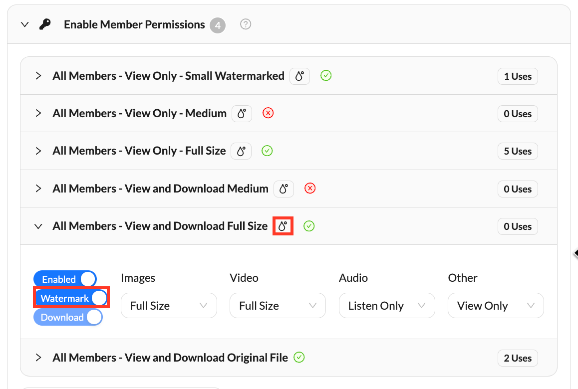Toggle the Watermark switch
The height and width of the screenshot is (389, 578).
(x=71, y=298)
